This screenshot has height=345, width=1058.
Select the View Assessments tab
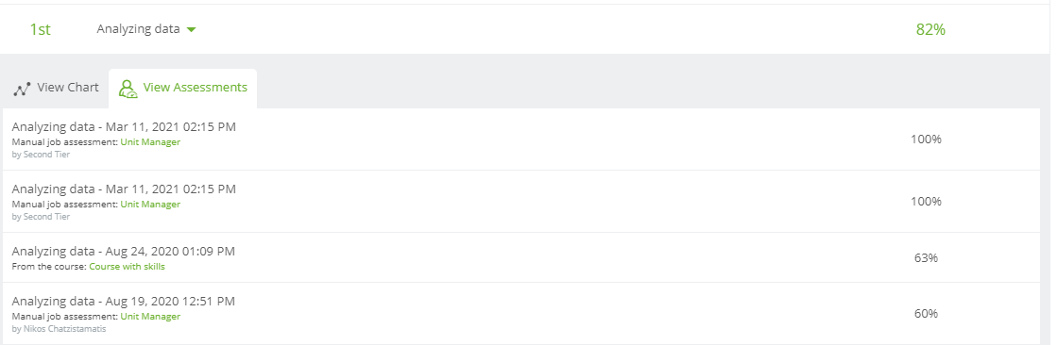click(183, 88)
